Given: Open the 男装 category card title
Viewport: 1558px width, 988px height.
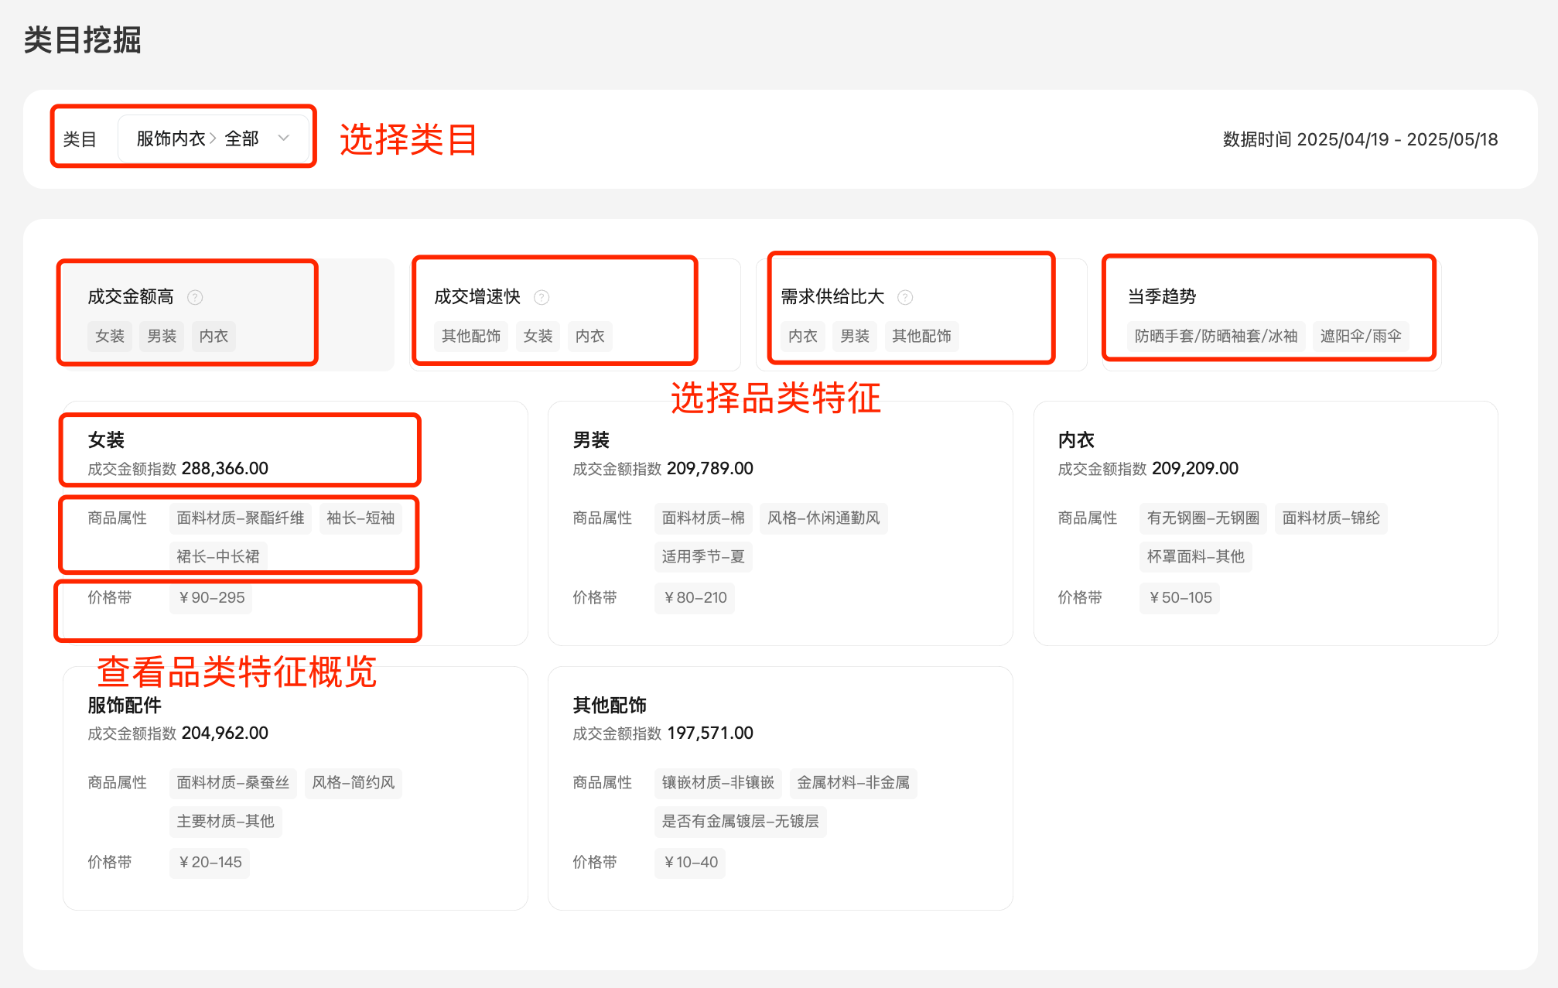Looking at the screenshot, I should tap(591, 440).
